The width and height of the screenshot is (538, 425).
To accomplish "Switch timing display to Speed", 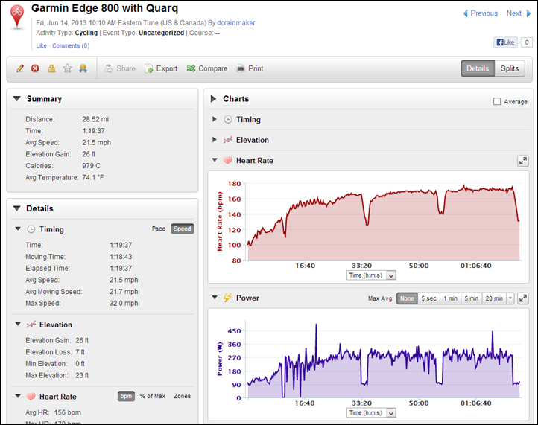I will click(x=183, y=229).
